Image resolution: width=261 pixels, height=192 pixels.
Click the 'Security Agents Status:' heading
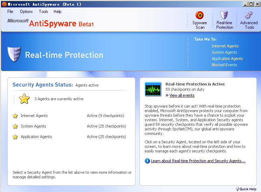click(x=43, y=85)
